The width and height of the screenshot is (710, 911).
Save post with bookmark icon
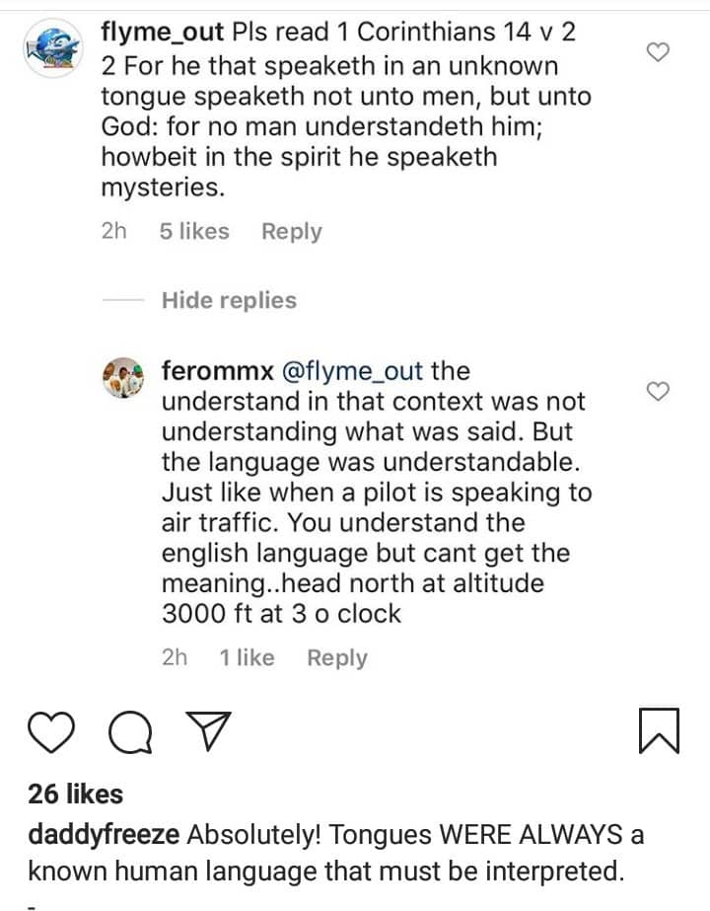pos(659,733)
